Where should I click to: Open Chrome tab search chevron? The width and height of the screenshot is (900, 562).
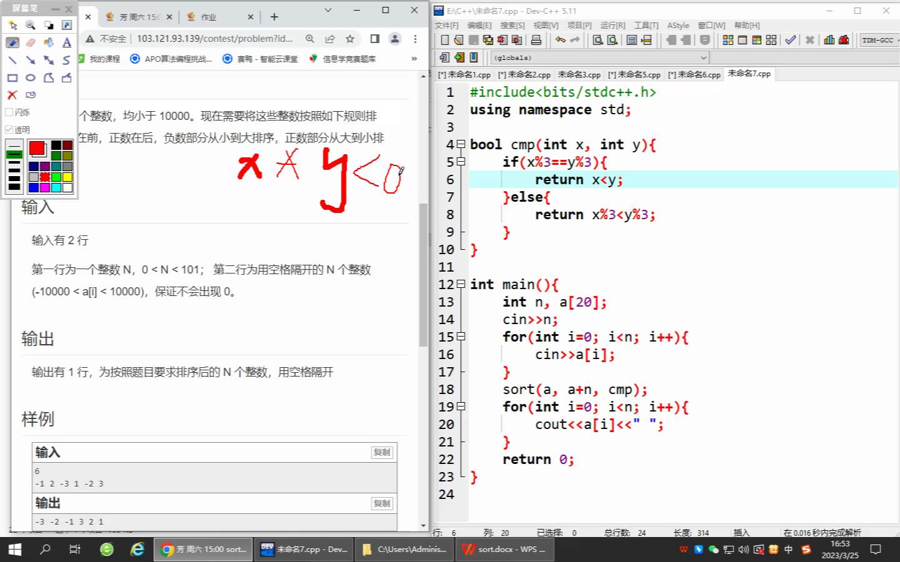pos(328,10)
